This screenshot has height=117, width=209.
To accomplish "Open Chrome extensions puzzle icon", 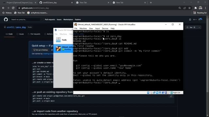I will 196,8.
